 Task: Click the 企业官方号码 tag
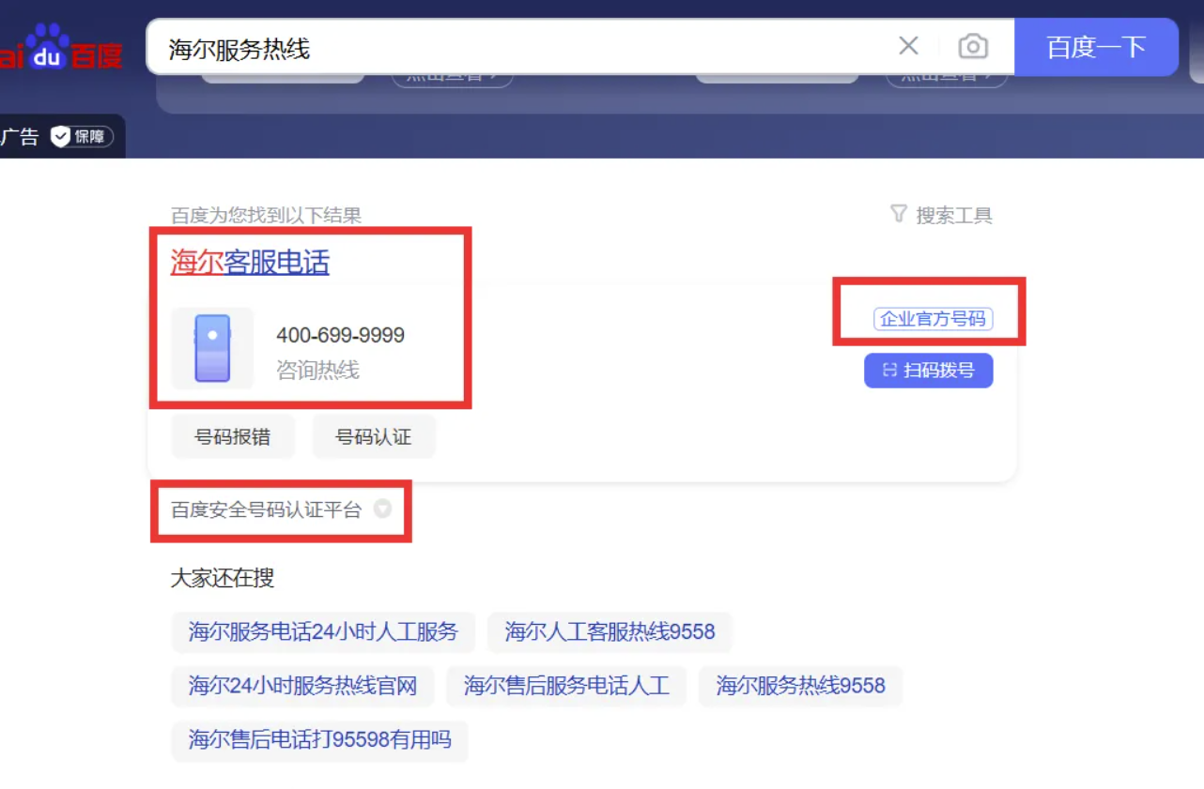coord(933,319)
